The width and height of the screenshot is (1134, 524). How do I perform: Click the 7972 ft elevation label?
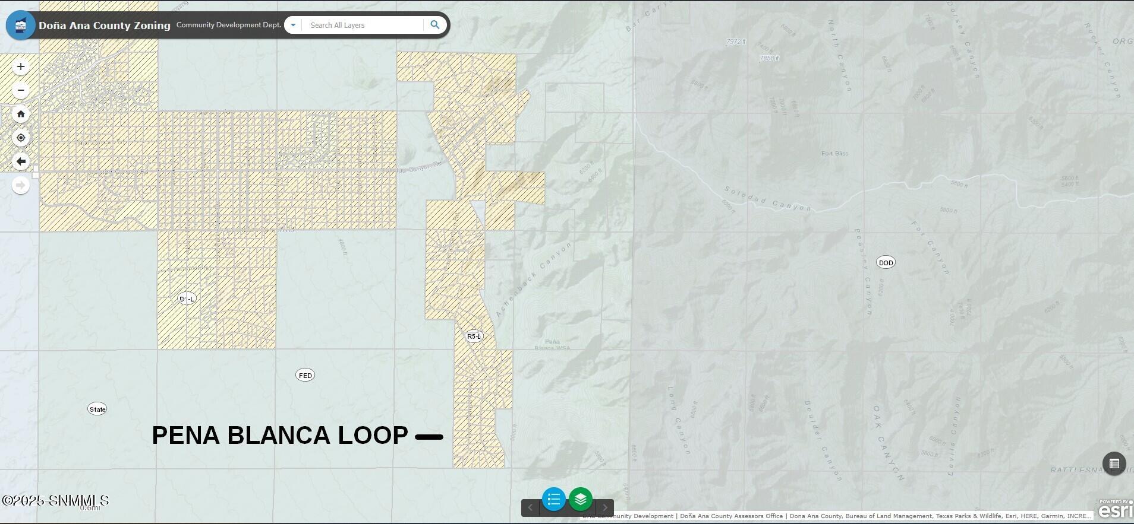736,42
